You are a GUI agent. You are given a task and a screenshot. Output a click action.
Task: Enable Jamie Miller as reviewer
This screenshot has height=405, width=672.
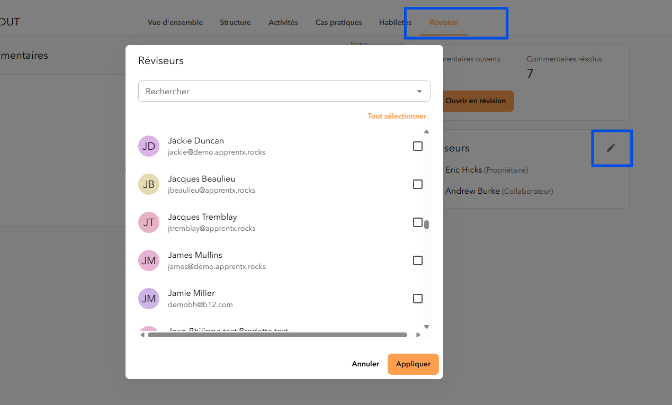418,299
